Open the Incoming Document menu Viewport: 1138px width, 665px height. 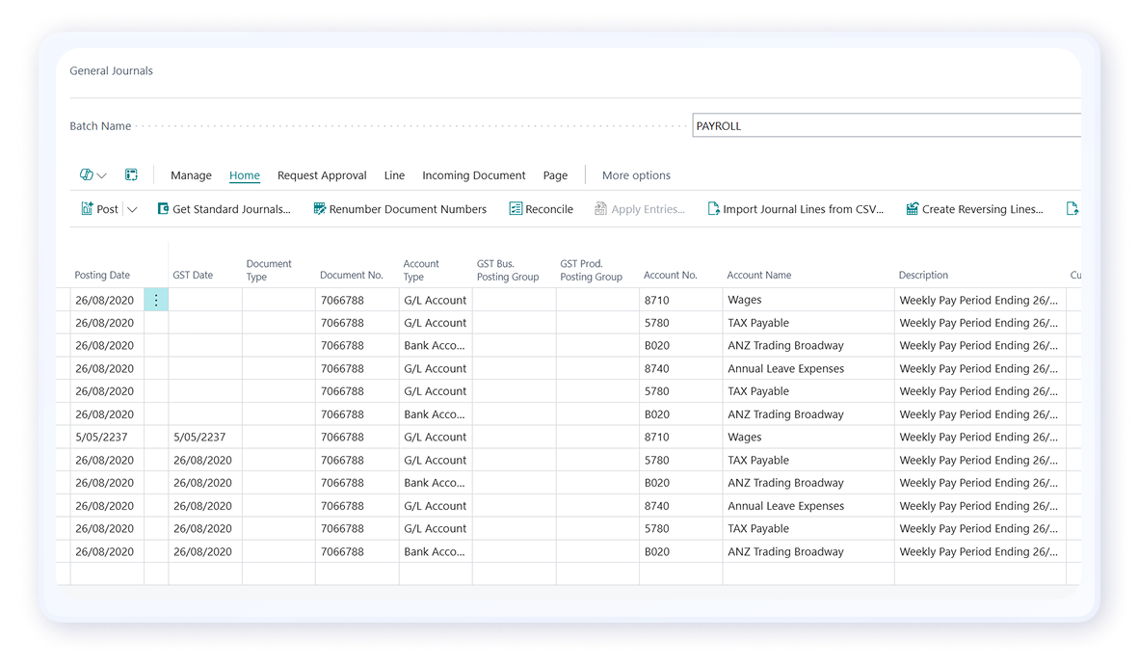pos(473,175)
